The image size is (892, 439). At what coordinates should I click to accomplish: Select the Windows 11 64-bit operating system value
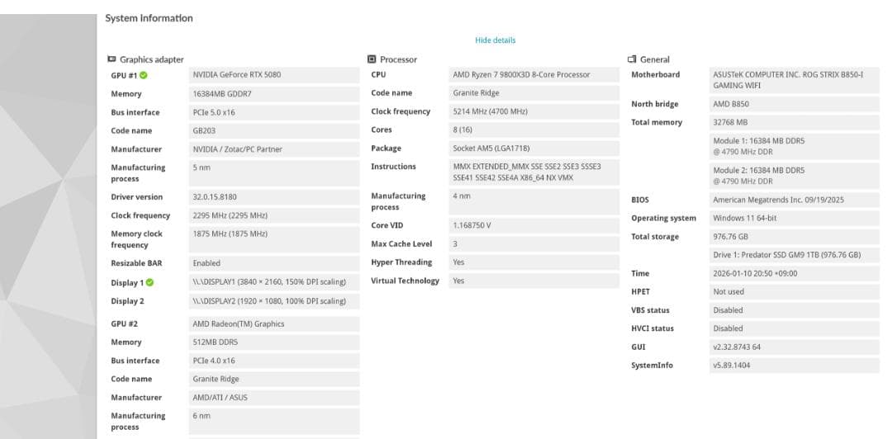(744, 219)
